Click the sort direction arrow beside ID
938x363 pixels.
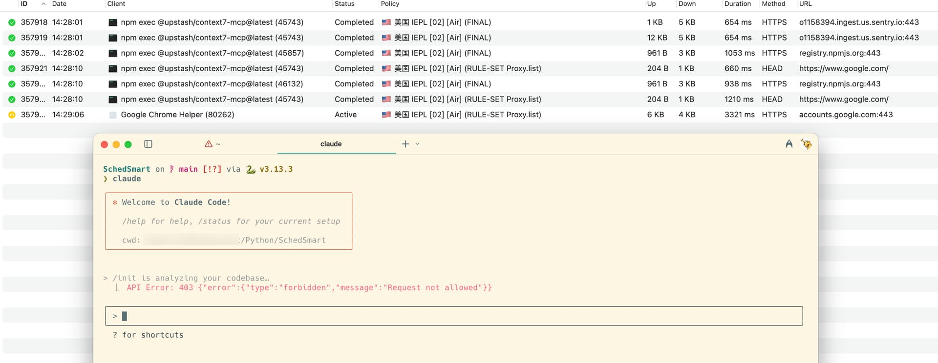tap(43, 4)
